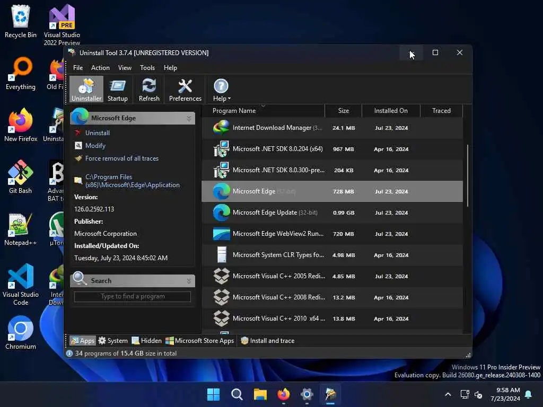Open the Windows Start menu

point(213,394)
